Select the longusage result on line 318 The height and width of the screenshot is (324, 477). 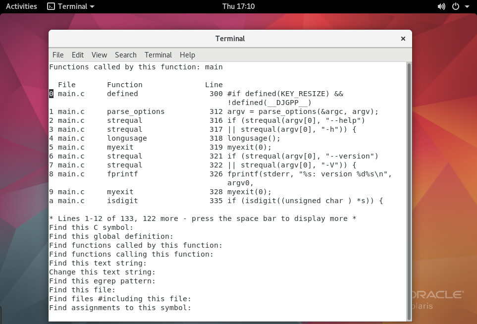(127, 138)
